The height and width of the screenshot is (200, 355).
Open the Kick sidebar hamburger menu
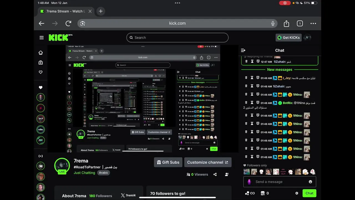[42, 37]
